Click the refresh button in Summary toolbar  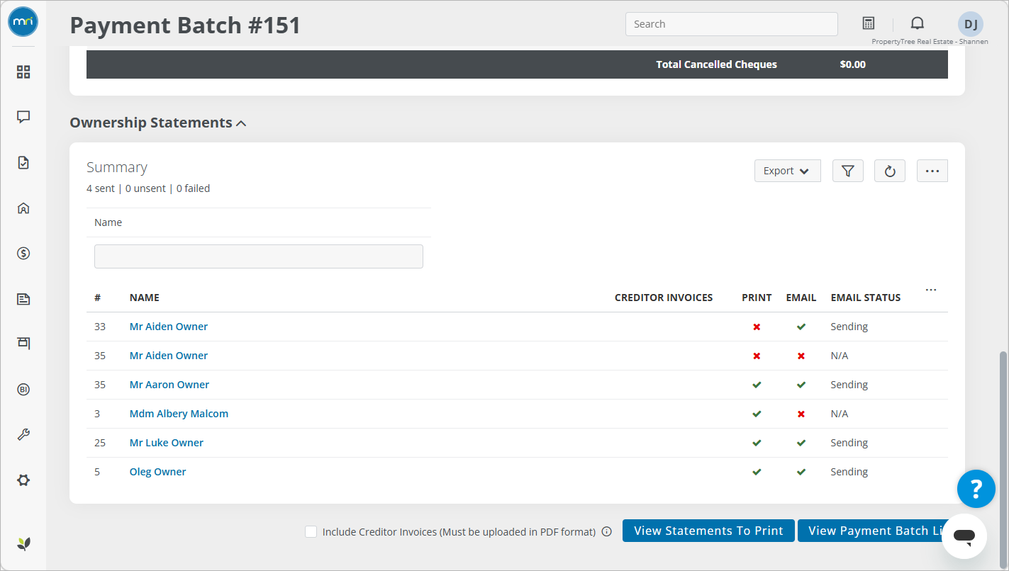[890, 171]
